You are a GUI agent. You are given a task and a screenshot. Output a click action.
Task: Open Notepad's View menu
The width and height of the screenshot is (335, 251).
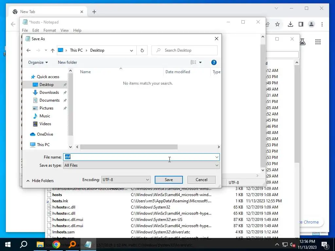coord(64,30)
